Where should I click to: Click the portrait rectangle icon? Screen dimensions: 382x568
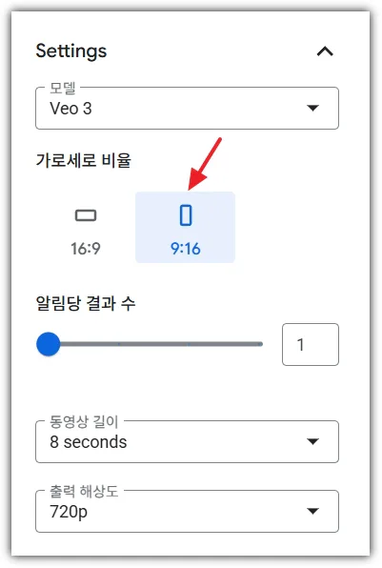pyautogui.click(x=186, y=215)
